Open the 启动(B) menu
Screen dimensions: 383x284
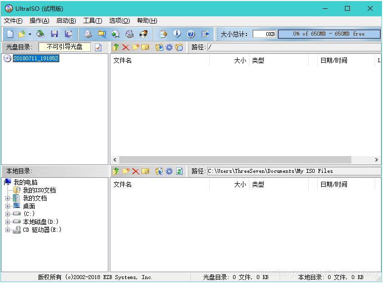66,21
